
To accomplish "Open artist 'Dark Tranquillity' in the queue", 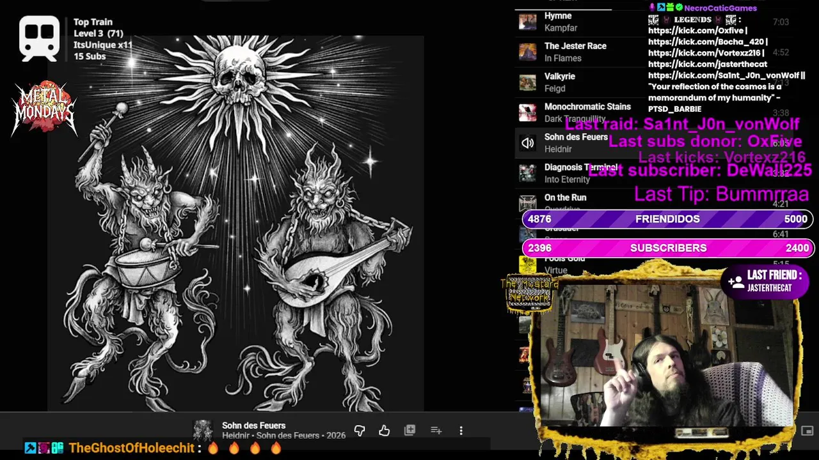I will (575, 119).
